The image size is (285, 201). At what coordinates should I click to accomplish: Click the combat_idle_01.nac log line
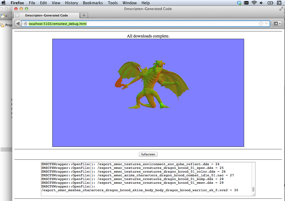coord(138,175)
